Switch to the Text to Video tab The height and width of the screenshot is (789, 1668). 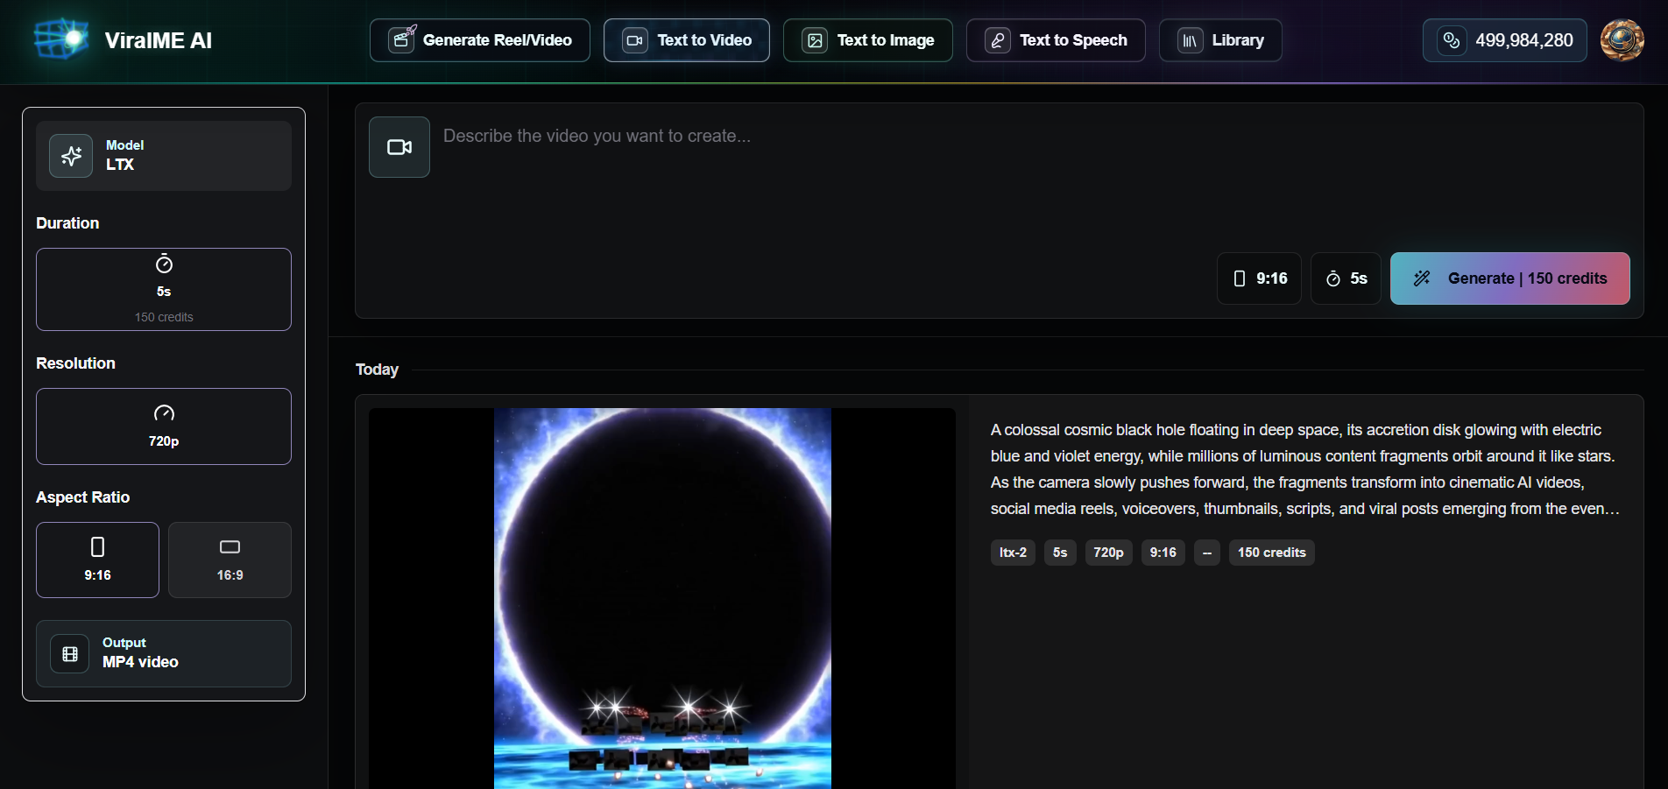pyautogui.click(x=687, y=40)
